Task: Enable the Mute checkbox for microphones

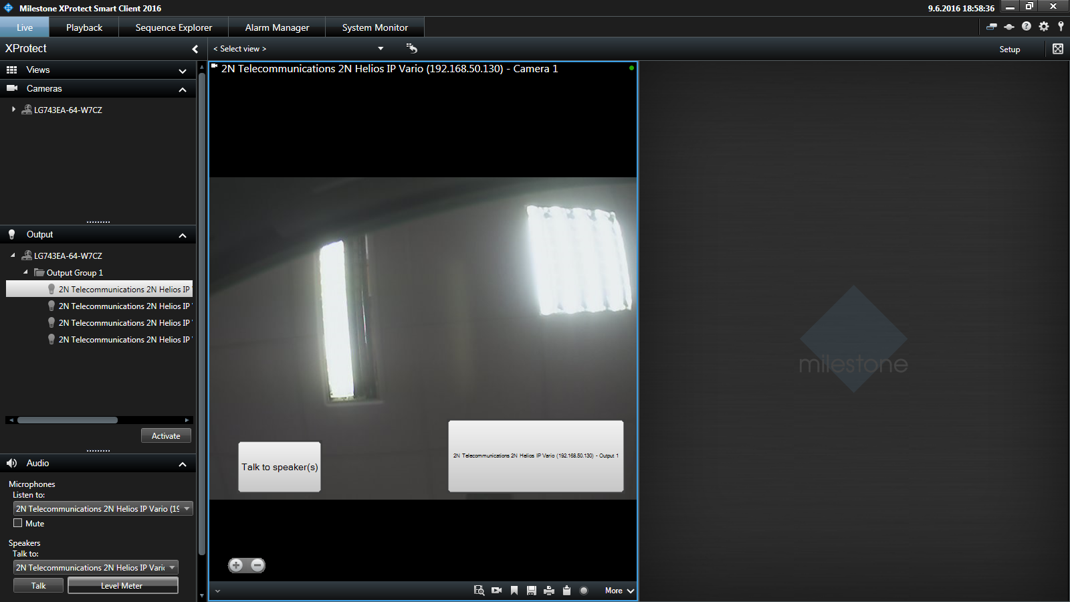Action: point(18,523)
